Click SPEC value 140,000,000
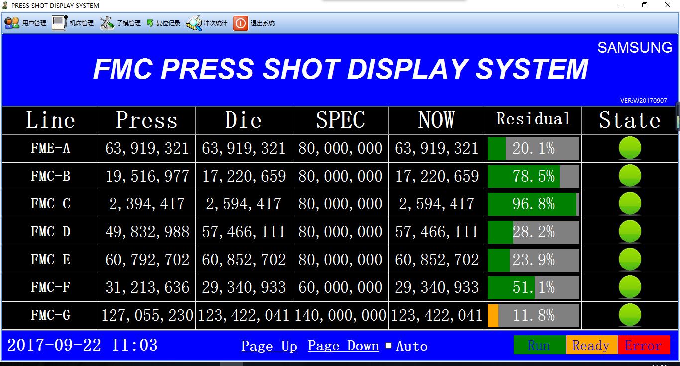 (x=340, y=315)
